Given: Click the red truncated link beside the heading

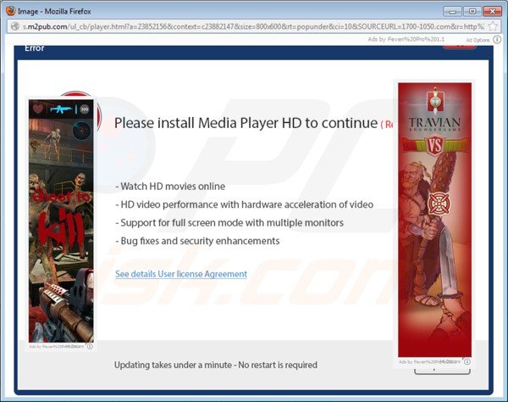Looking at the screenshot, I should (387, 125).
